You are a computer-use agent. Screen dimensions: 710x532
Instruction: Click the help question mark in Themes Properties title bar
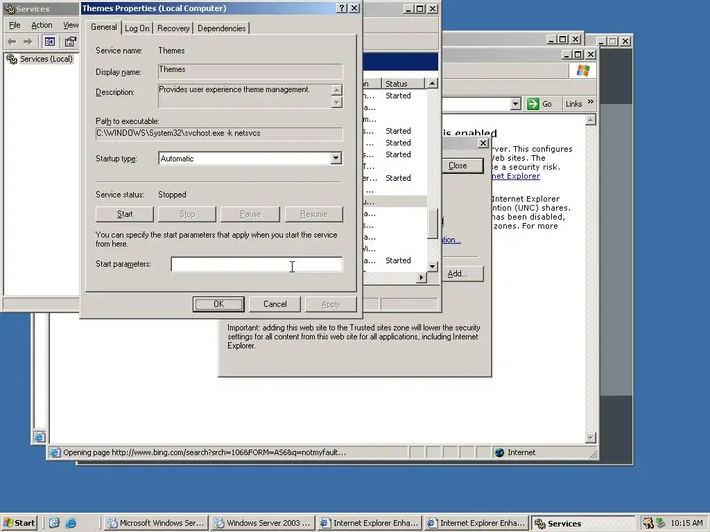[x=343, y=8]
